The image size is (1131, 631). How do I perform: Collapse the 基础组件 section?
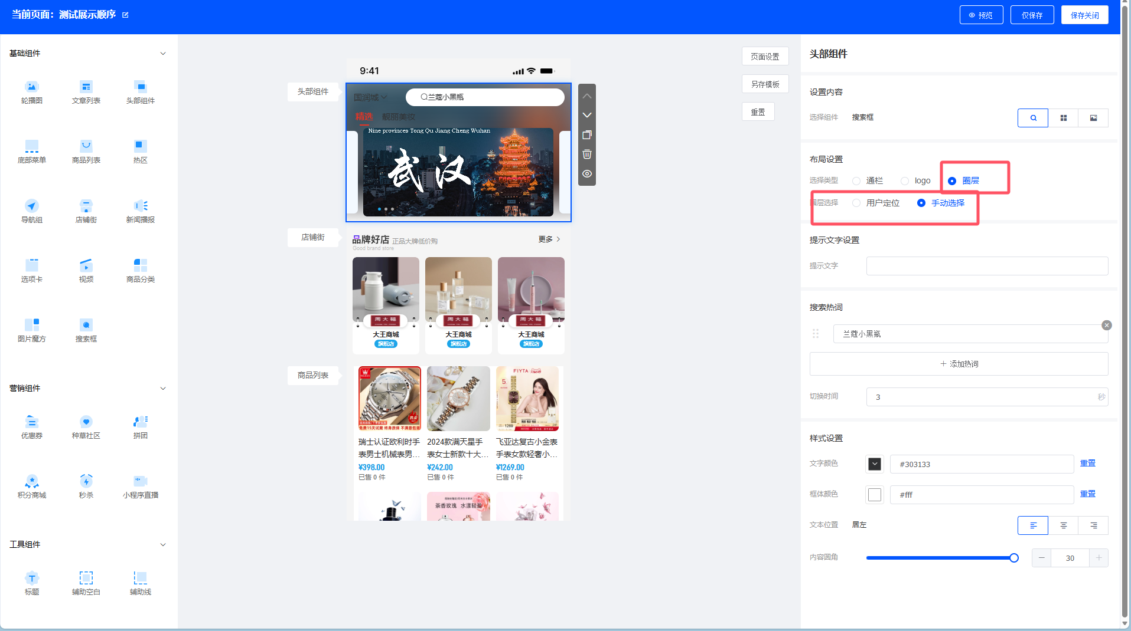coord(163,54)
